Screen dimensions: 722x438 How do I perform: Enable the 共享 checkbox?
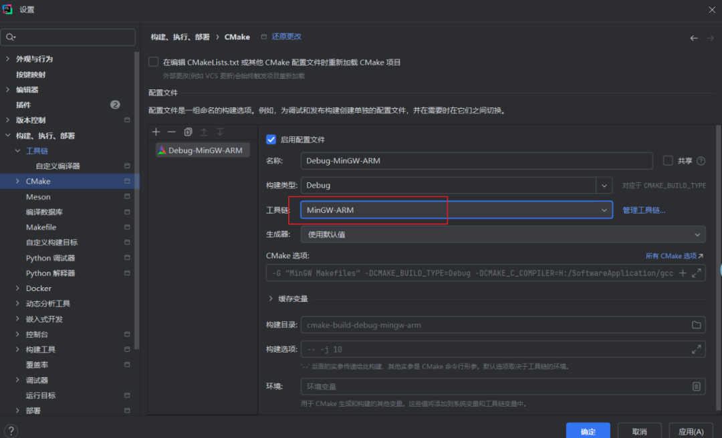667,160
